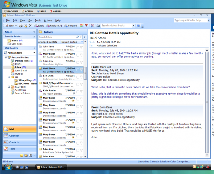Toggle category box for the Mary Baker 7/7/2004 message
Image resolution: width=214 pixels, height=174 pixels.
pos(78,55)
